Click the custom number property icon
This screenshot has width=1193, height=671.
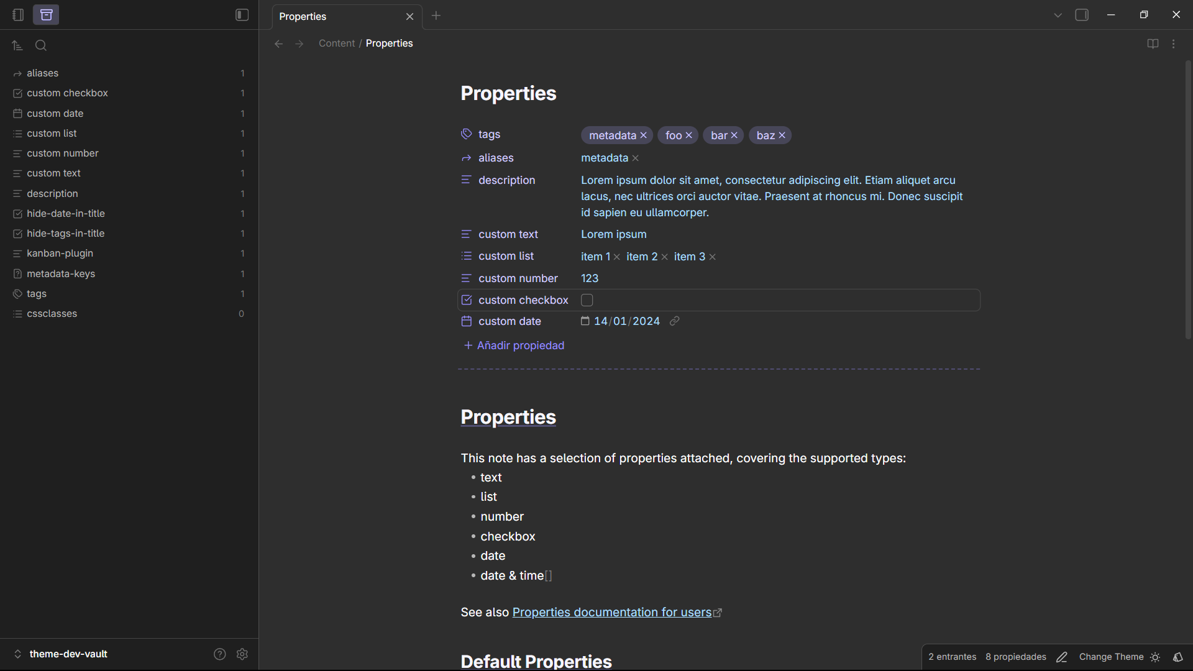(x=467, y=278)
